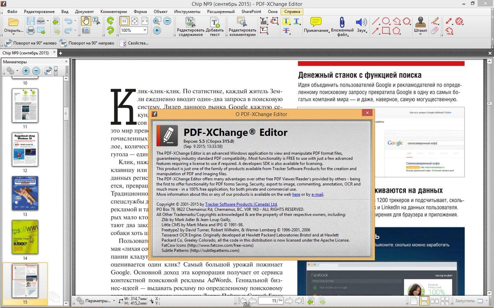Select the Eraser tool
Screen dimensions: 494x308
click(x=435, y=31)
